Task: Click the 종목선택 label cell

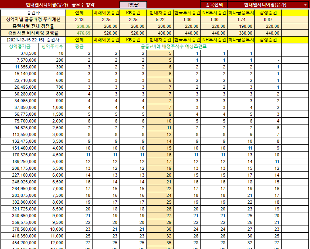Action: point(214,5)
